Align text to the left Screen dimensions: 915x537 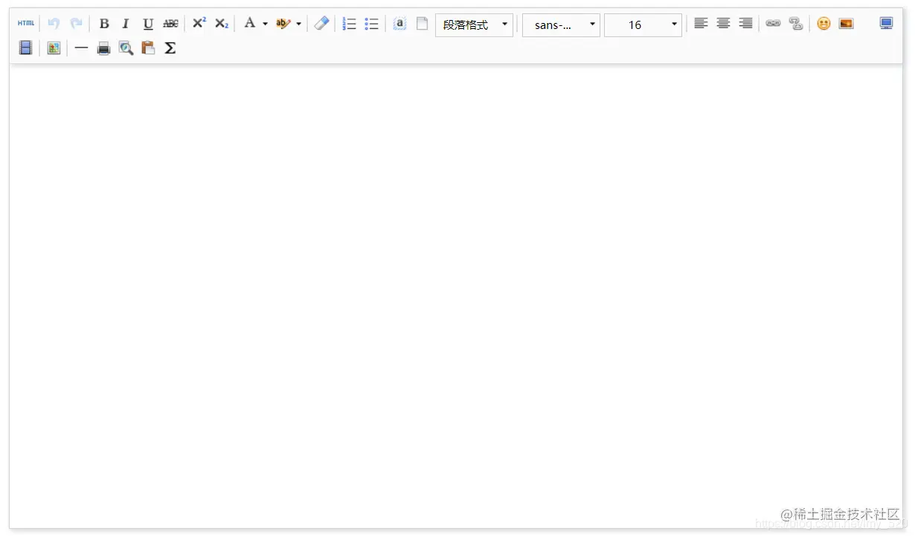701,23
